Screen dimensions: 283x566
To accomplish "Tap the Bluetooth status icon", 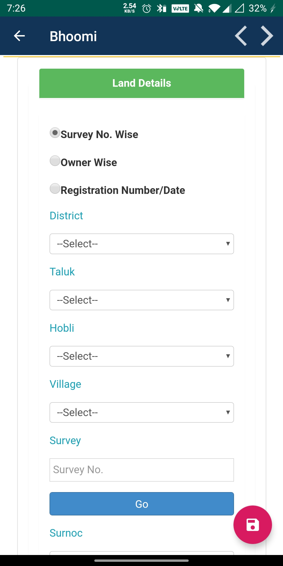I will tap(161, 8).
